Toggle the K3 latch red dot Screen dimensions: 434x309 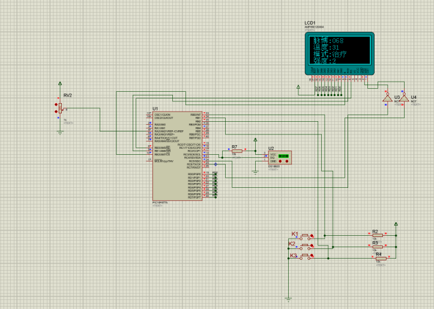click(x=312, y=256)
